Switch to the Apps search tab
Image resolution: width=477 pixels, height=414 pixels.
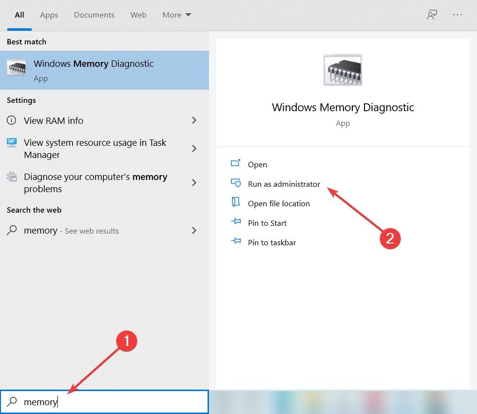point(49,15)
